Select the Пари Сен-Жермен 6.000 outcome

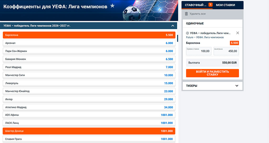pos(89,51)
